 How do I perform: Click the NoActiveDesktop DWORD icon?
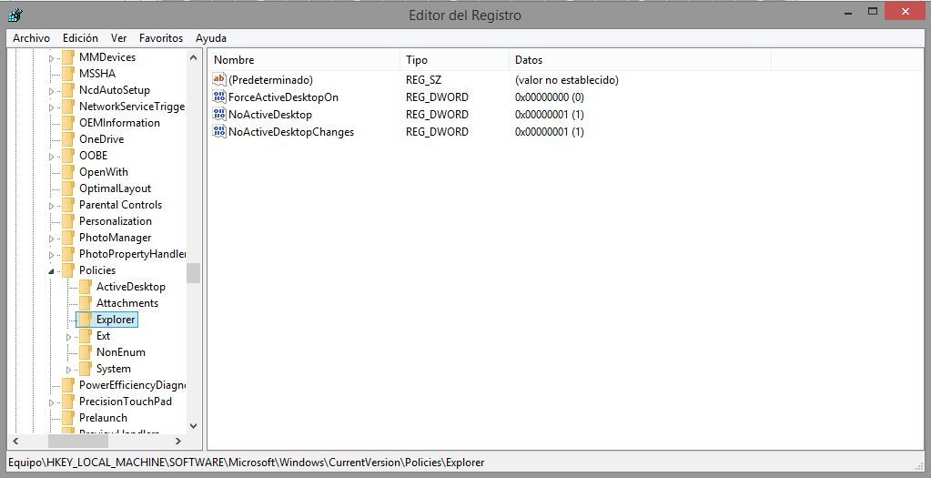tap(219, 114)
